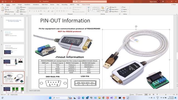Open the File menu

click(3, 5)
